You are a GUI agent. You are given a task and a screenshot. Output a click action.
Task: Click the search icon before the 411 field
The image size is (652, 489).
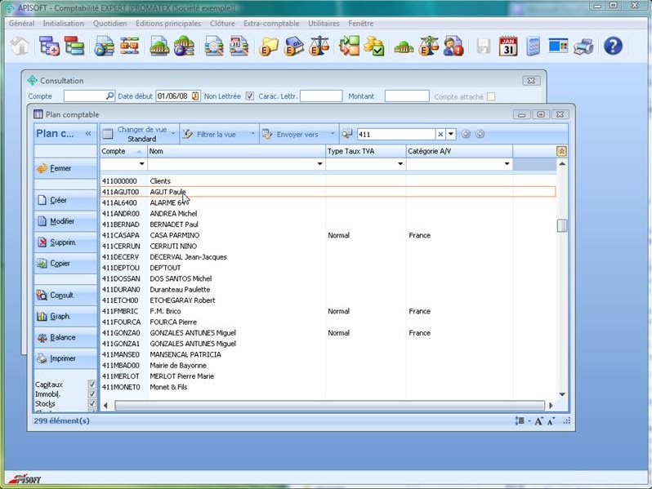tap(347, 134)
